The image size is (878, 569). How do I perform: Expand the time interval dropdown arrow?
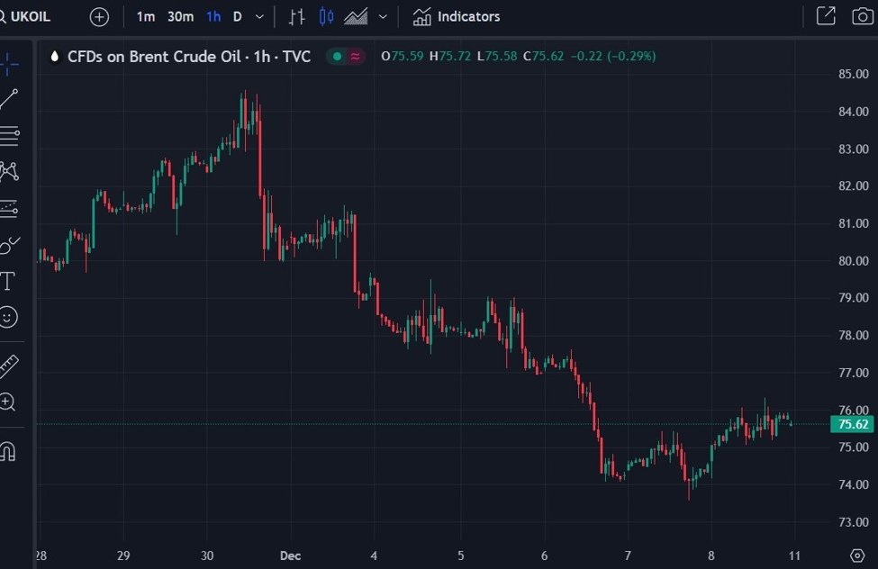tap(260, 16)
